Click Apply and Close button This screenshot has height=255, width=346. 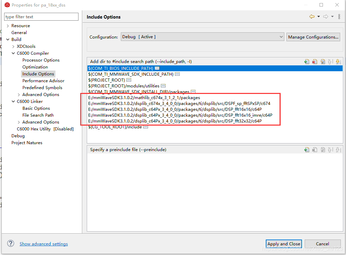(284, 244)
